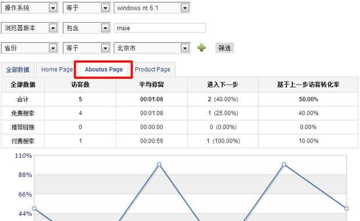Viewport: 360px width, 221px height.
Task: Click the 筛选 filter button
Action: [225, 48]
